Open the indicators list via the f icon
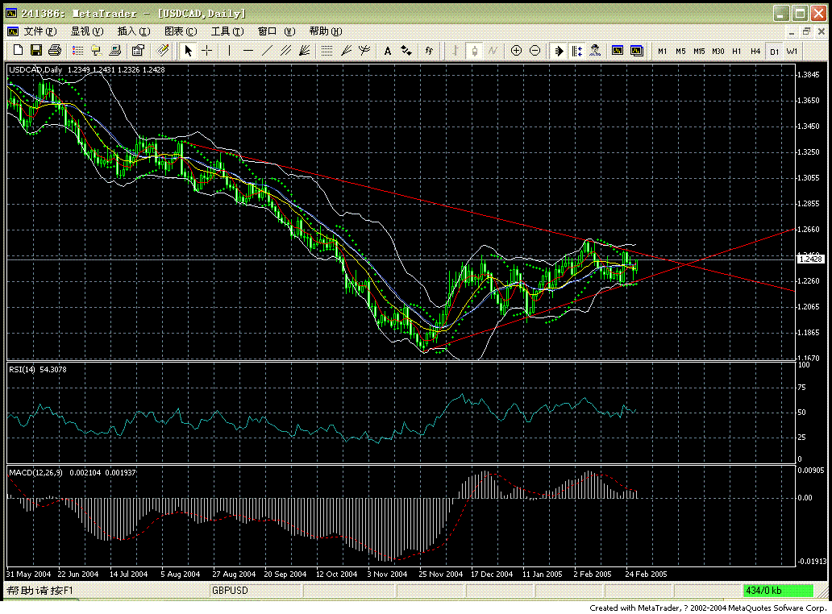This screenshot has width=832, height=614. click(429, 50)
